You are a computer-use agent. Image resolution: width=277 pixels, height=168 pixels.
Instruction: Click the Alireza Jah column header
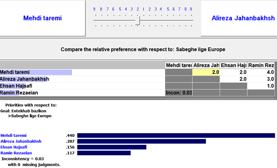pos(206,65)
